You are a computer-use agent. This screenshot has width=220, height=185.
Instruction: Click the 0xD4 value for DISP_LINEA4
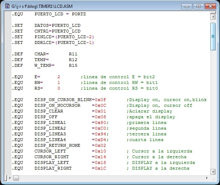[100, 140]
